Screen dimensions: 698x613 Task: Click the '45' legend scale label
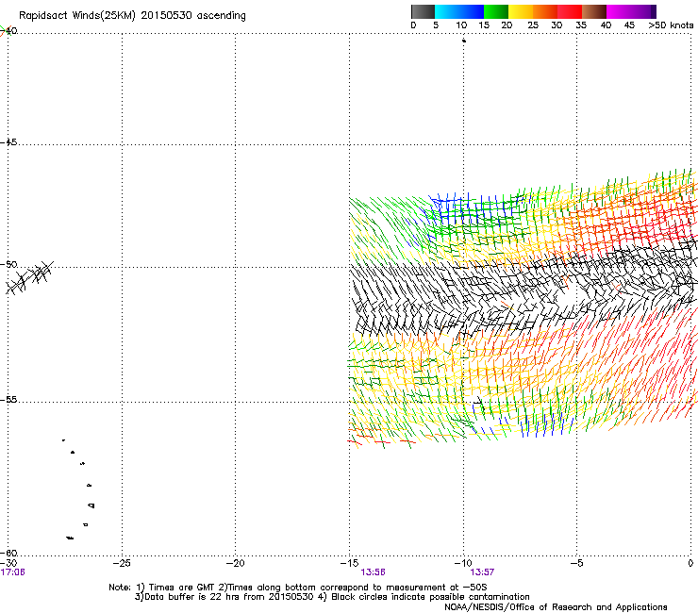pos(629,25)
